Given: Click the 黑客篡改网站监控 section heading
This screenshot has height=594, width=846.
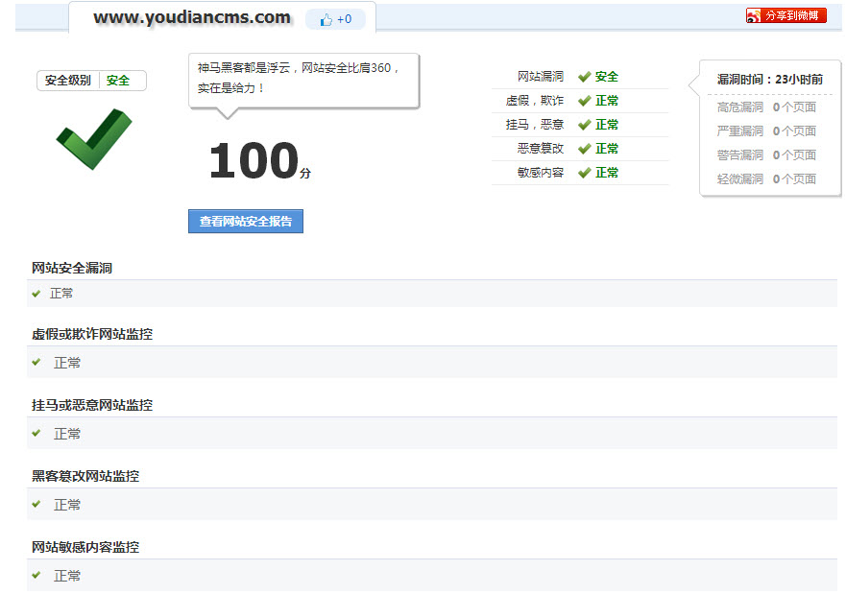Looking at the screenshot, I should [85, 476].
